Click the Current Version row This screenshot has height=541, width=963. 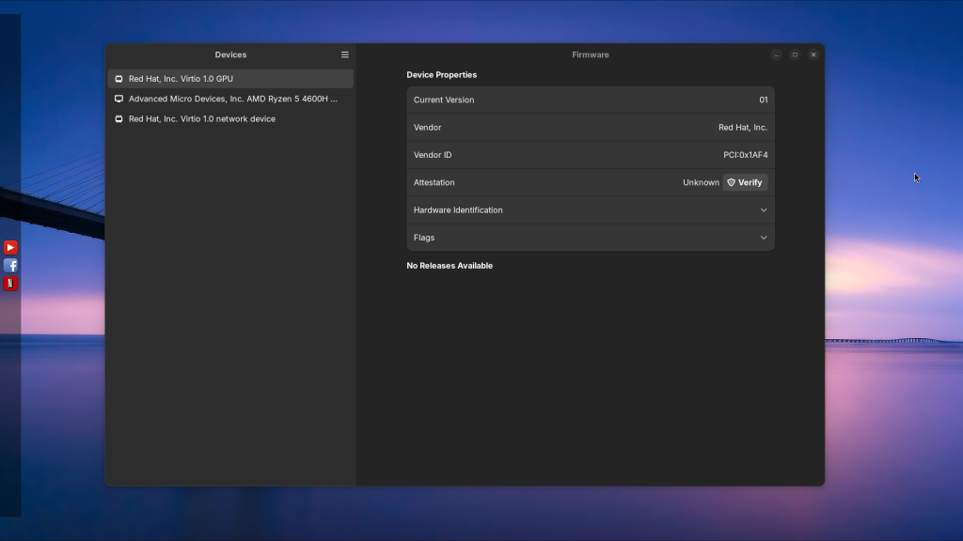click(x=590, y=100)
